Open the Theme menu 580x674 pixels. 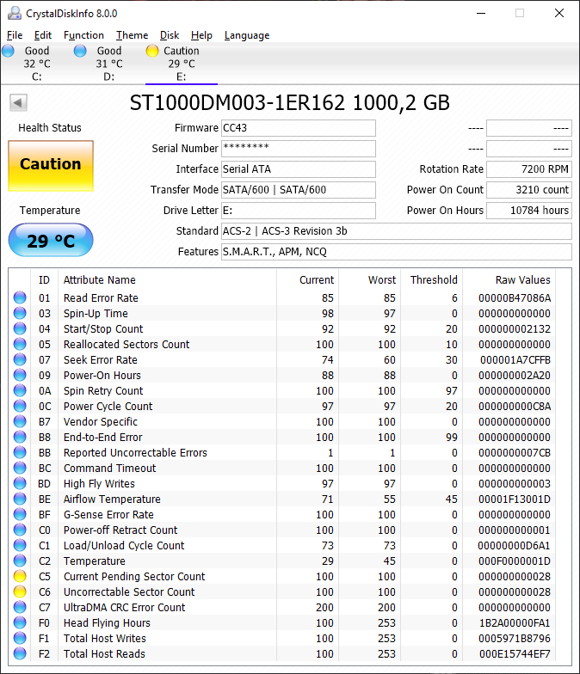[133, 35]
